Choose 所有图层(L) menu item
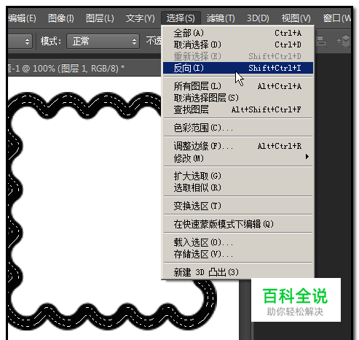Screen dimensions: 359x340 click(238, 86)
